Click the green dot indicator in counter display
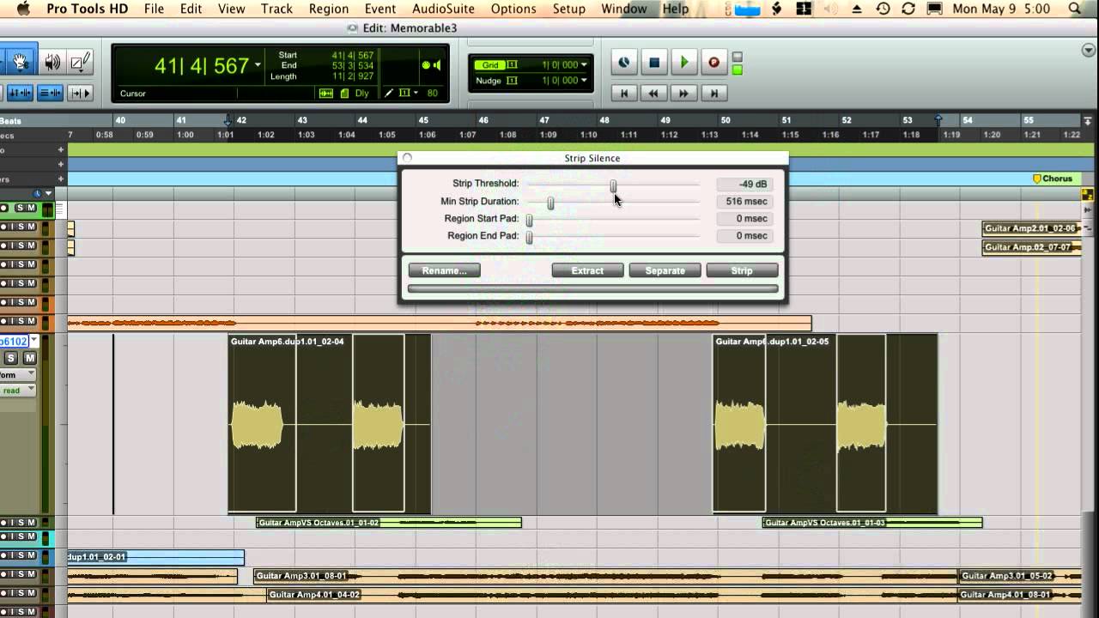1099x618 pixels. (x=426, y=65)
